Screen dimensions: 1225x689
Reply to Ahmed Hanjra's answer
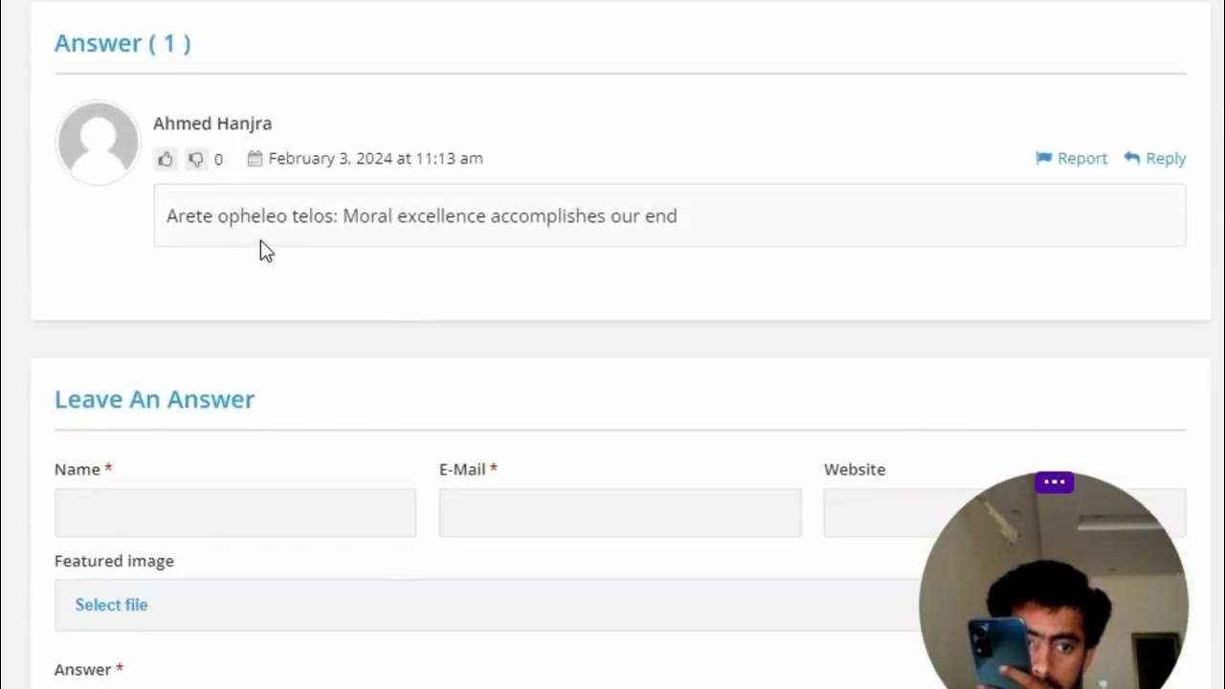tap(1155, 158)
